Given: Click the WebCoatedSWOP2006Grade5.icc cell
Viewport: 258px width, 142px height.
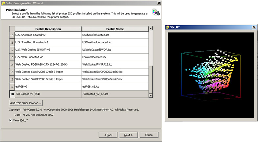Looking at the screenshot, I should coord(115,79).
